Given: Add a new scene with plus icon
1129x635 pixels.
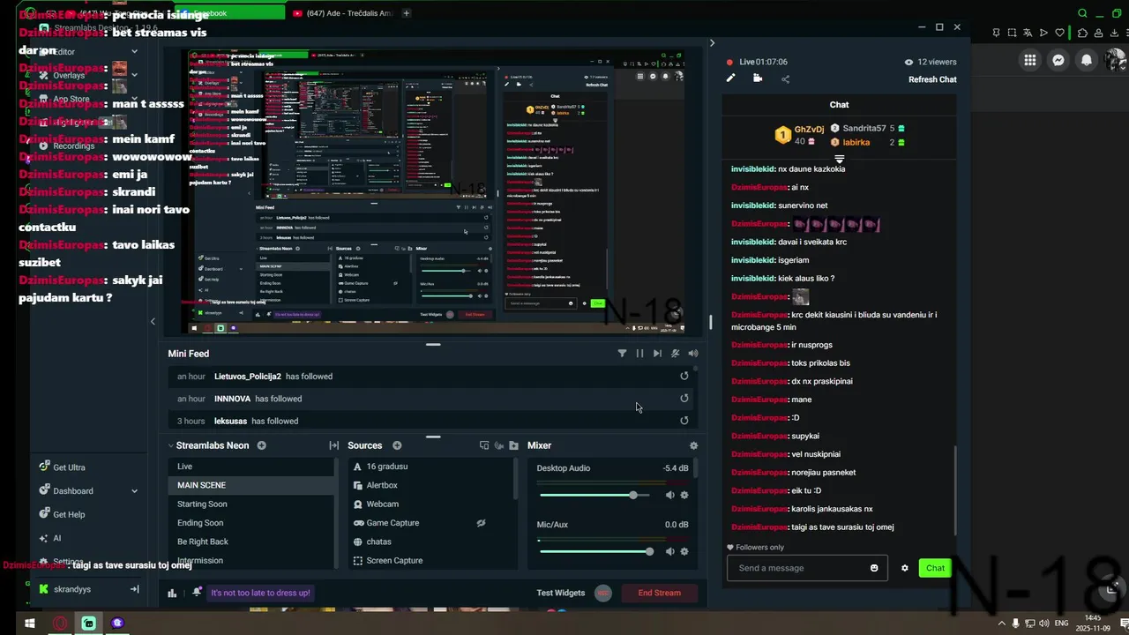Looking at the screenshot, I should click(x=261, y=445).
